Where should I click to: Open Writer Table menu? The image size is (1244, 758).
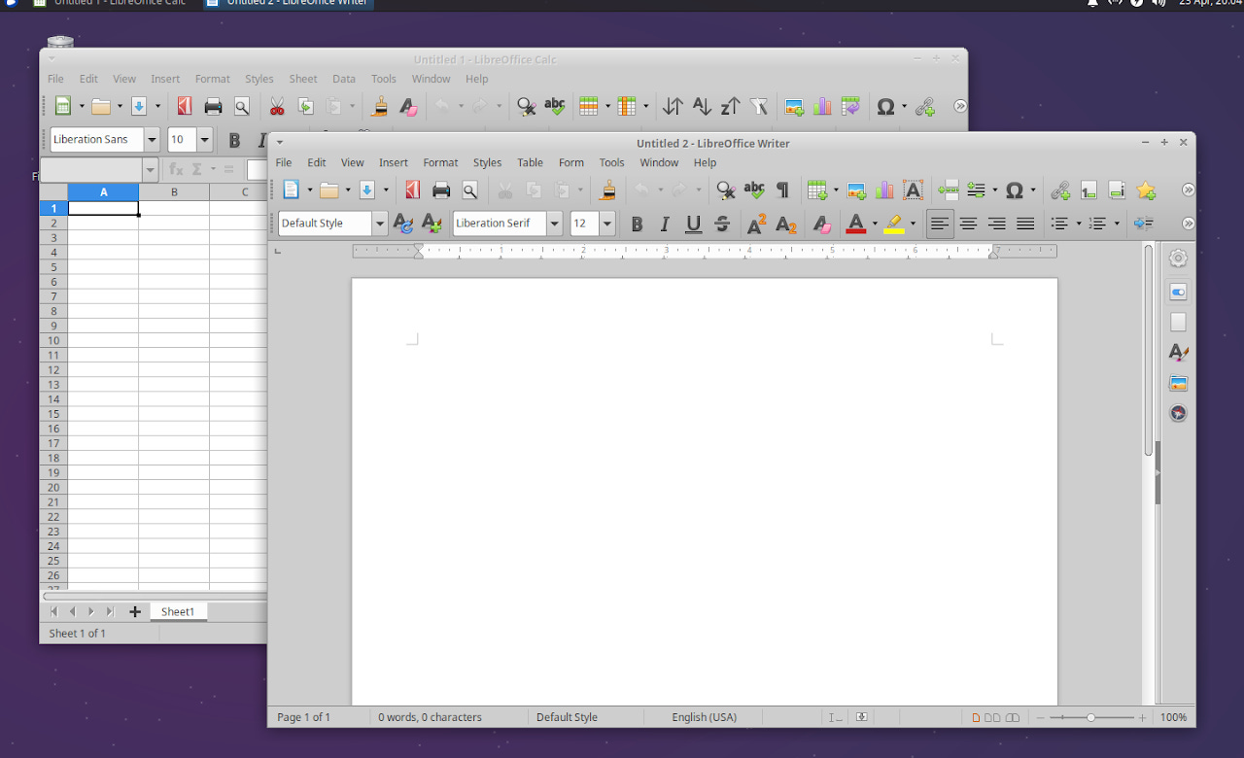530,162
